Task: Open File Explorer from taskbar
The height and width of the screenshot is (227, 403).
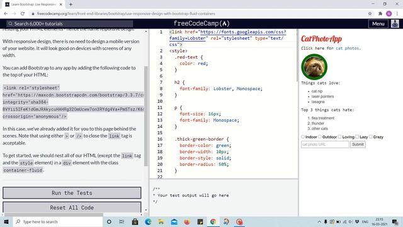Action: tap(161, 221)
